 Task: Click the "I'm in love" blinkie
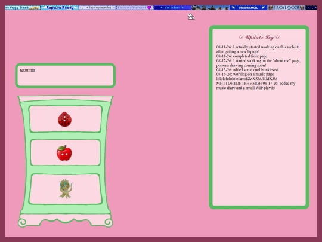(x=173, y=8)
